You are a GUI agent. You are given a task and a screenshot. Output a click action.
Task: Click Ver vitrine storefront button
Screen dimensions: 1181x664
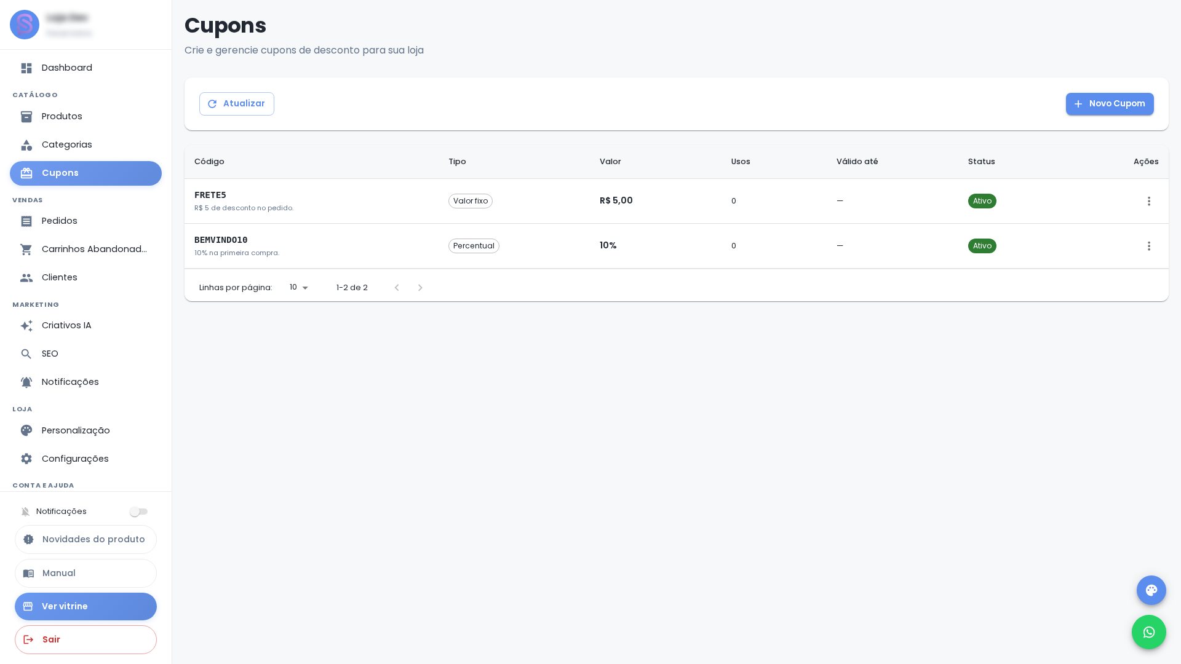85,606
